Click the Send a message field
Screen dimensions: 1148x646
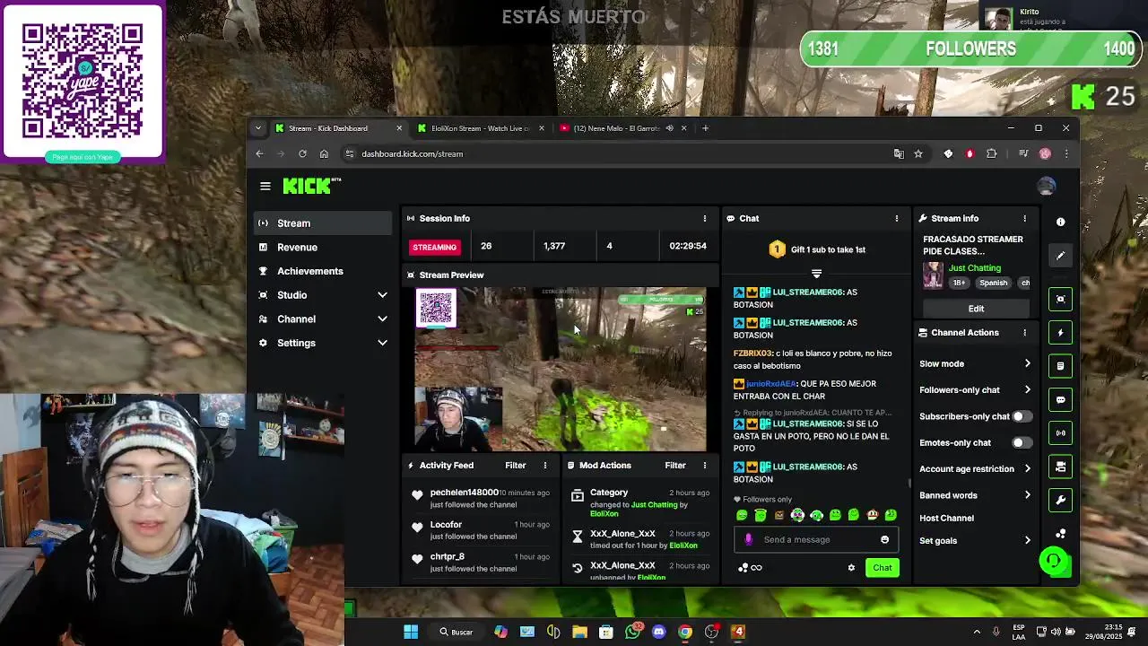tap(814, 539)
